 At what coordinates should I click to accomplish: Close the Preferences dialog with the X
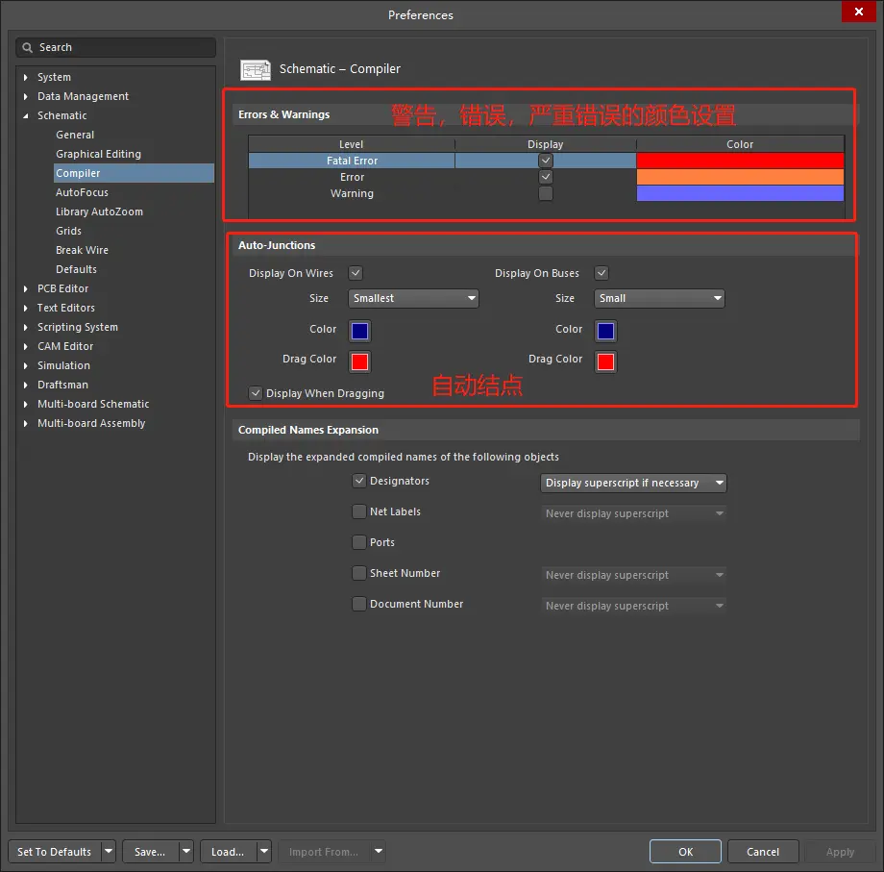tap(859, 12)
